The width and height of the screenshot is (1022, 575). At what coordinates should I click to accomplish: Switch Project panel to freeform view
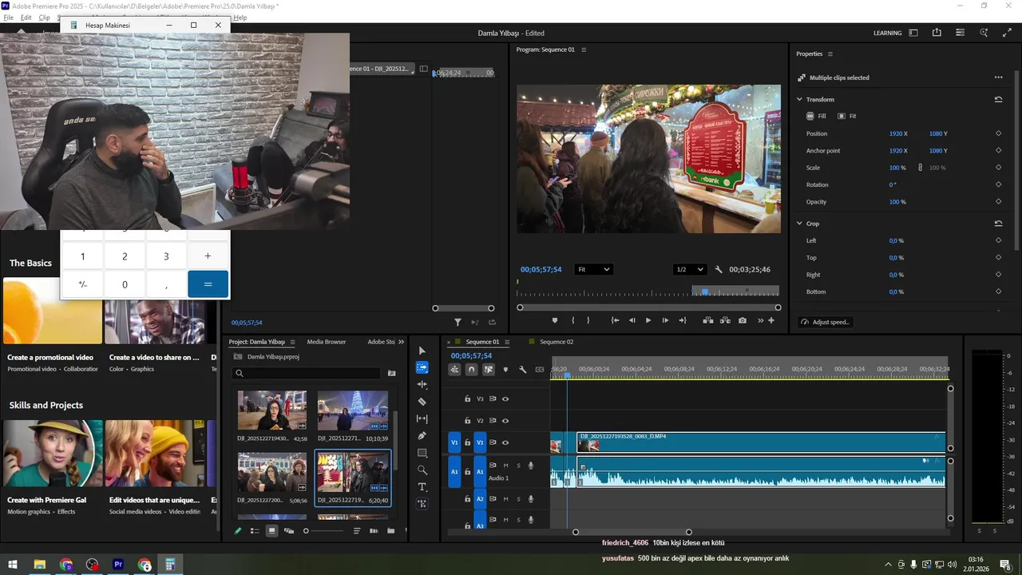click(289, 531)
